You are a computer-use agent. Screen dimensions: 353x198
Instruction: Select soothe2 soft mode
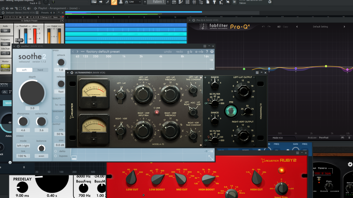(24, 70)
